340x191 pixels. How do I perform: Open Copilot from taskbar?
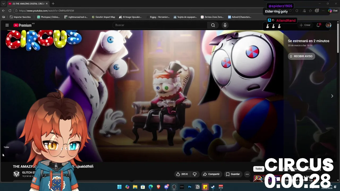pyautogui.click(x=127, y=187)
